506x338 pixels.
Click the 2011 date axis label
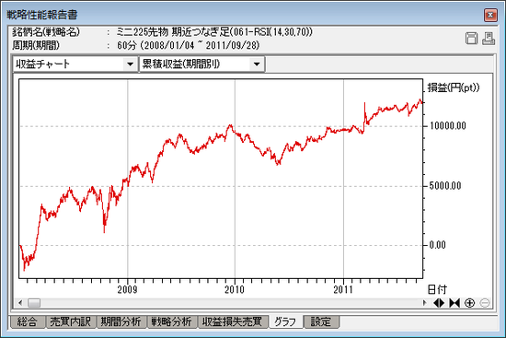(343, 289)
